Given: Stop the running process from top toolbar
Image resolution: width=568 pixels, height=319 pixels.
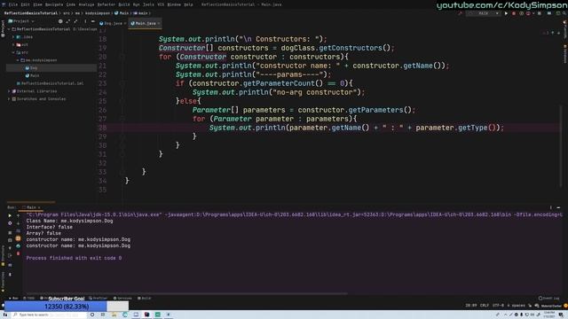Looking at the screenshot, I should [539, 13].
